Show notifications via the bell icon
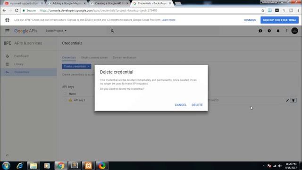The width and height of the screenshot is (302, 170). [x=278, y=31]
